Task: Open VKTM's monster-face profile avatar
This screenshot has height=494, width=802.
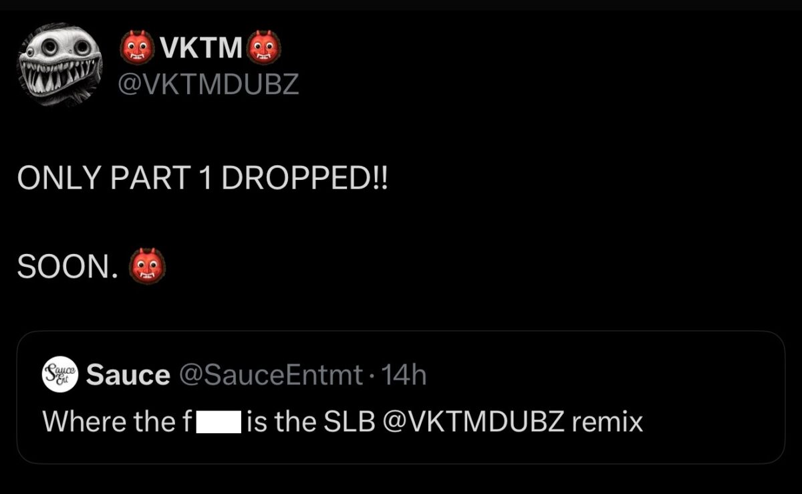Action: [59, 65]
